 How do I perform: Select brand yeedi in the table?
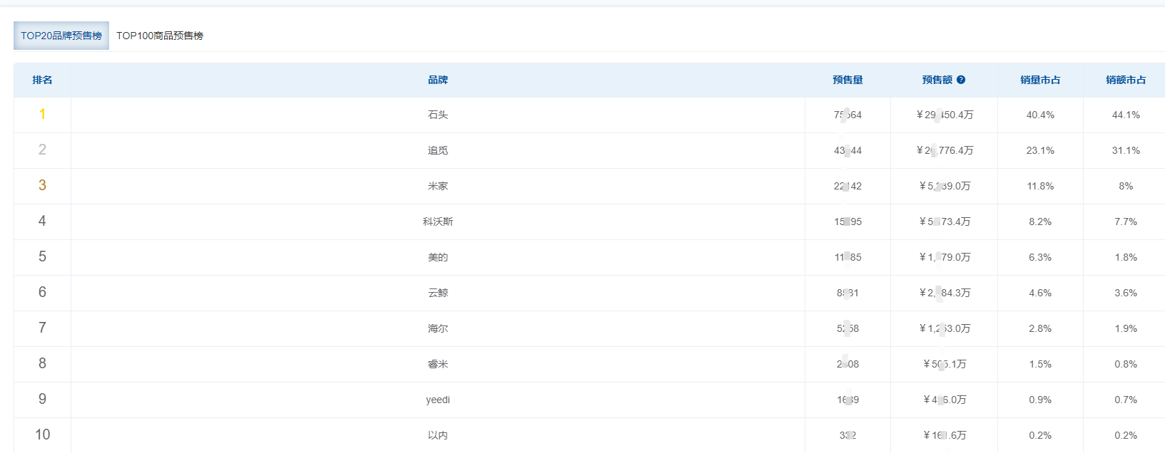pyautogui.click(x=438, y=400)
